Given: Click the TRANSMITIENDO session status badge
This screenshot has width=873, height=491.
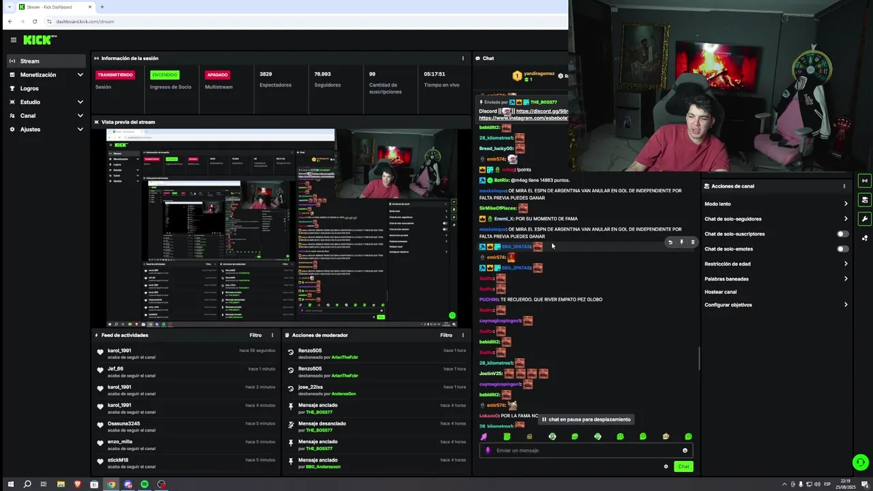Looking at the screenshot, I should tap(115, 75).
